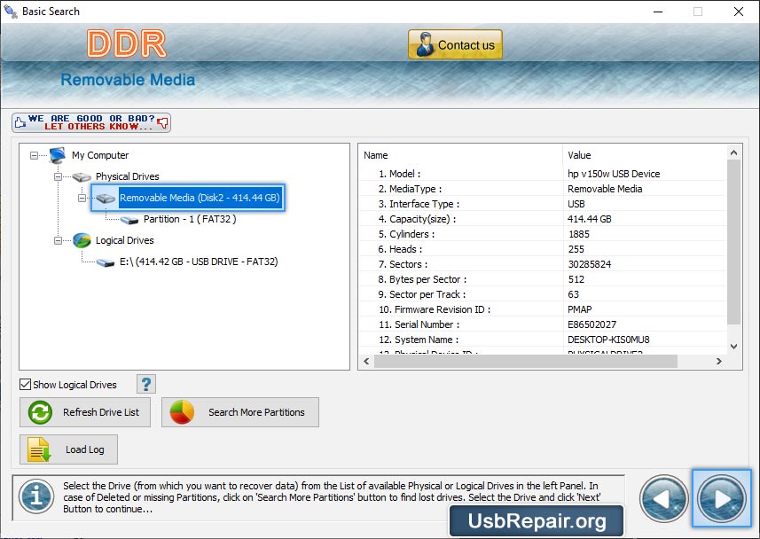Image resolution: width=760 pixels, height=539 pixels.
Task: Click the 'hp v150w USB Device' value
Action: (x=614, y=174)
